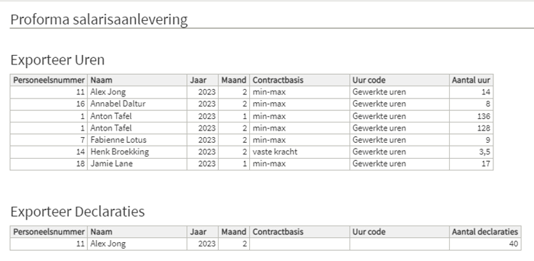Click the Annabel Daltur name cell
The image size is (534, 261).
click(x=137, y=104)
